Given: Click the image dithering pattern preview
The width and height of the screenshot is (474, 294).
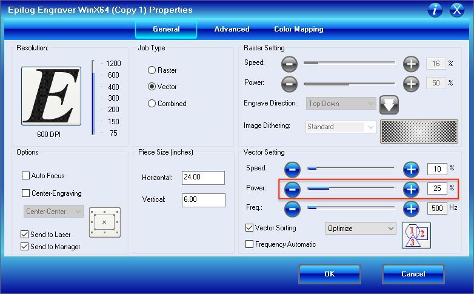Looking at the screenshot, I should pyautogui.click(x=419, y=132).
